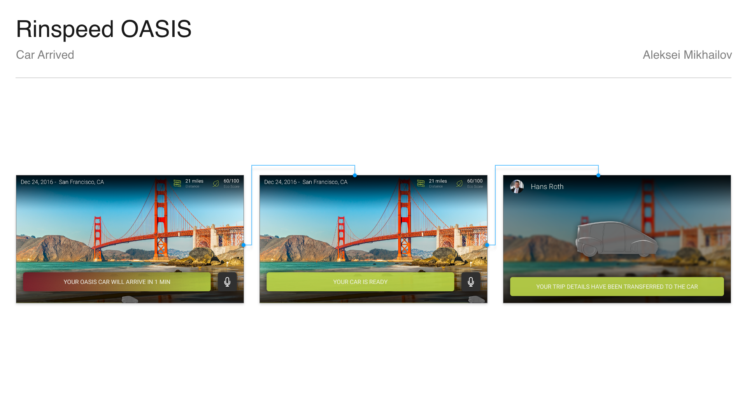The height and width of the screenshot is (420, 747).
Task: Click connector dot on first screen's right edge
Action: pyautogui.click(x=244, y=245)
